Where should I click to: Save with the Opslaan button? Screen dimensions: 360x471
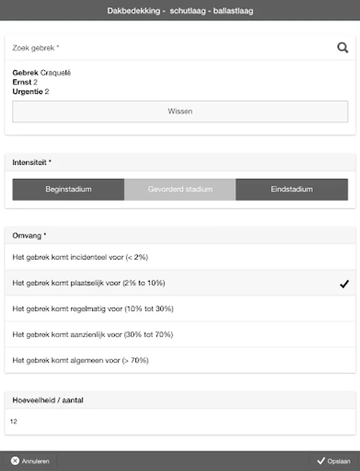point(334,461)
